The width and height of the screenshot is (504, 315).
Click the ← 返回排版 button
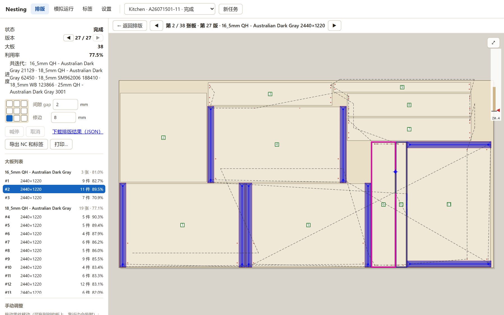click(130, 25)
